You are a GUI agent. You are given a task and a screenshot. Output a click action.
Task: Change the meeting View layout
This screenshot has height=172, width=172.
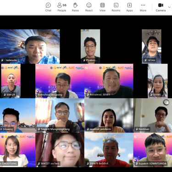[102, 7]
